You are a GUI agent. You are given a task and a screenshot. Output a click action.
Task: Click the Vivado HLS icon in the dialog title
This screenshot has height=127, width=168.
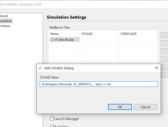pyautogui.click(x=41, y=68)
